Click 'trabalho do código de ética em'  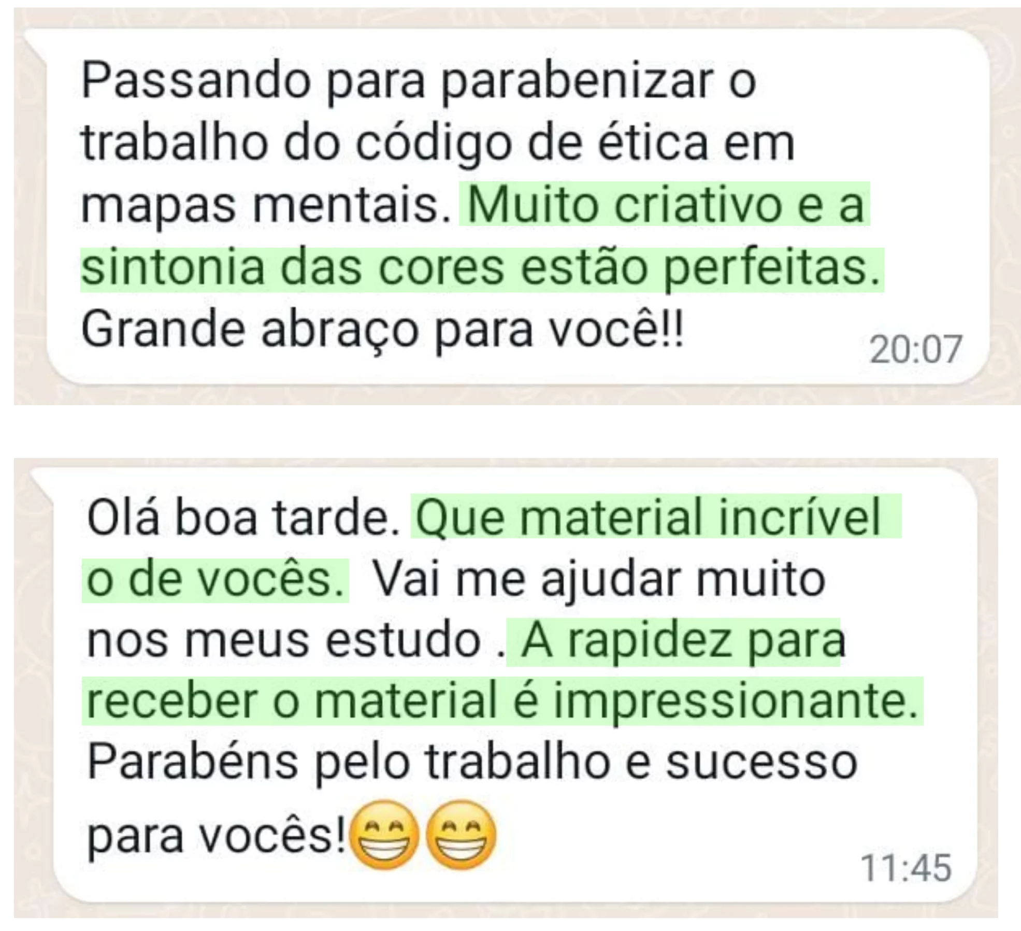coord(438,144)
